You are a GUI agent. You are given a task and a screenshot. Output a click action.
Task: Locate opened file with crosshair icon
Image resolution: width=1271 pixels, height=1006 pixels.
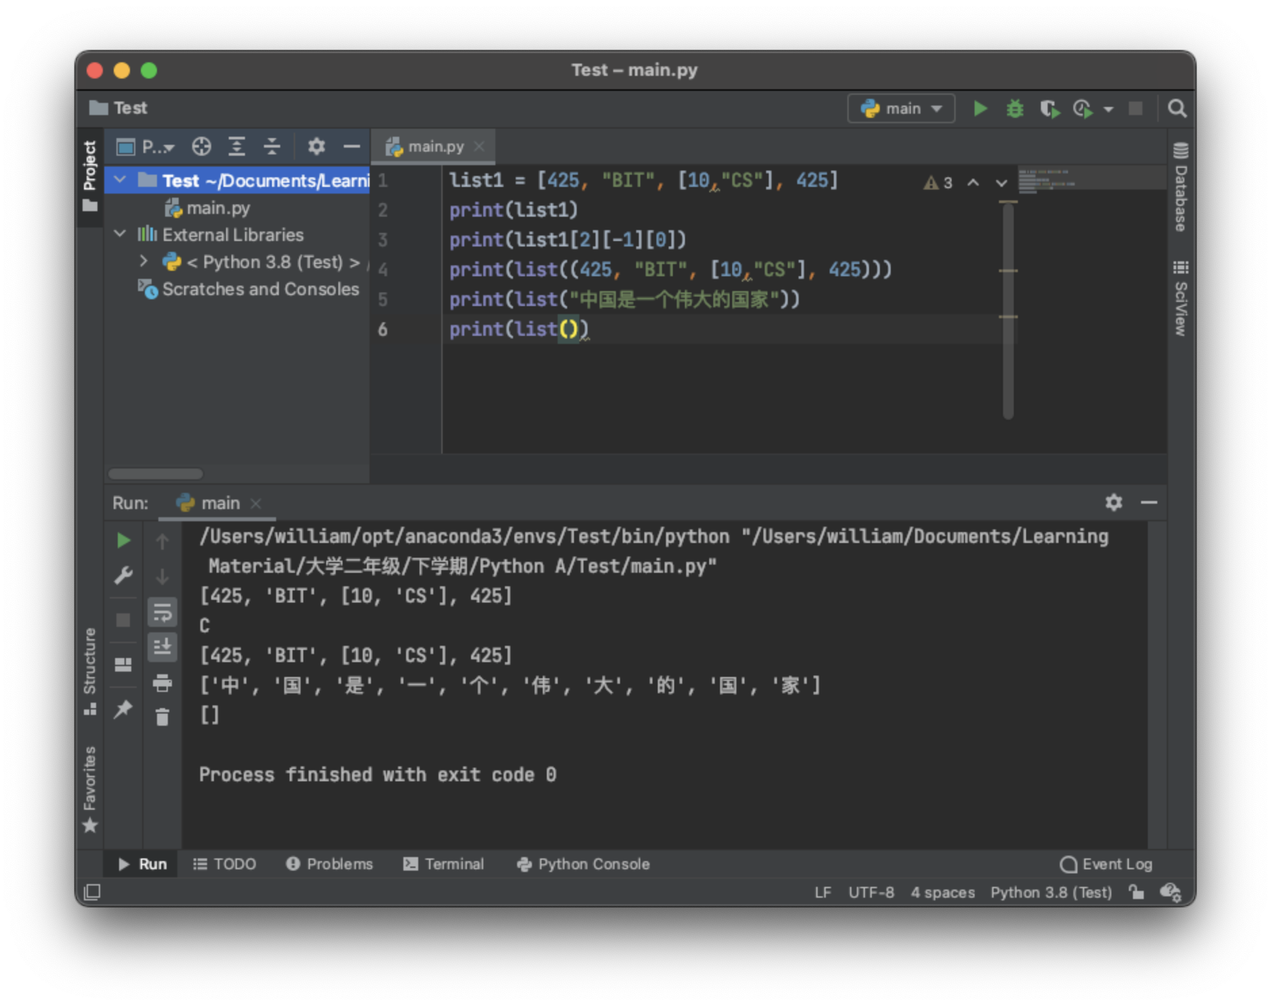coord(201,146)
